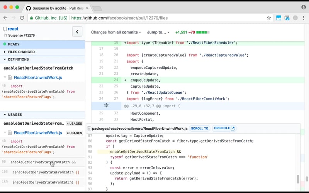Go back with browser back arrow
Screen dimensions: 309x193
point(5,18)
